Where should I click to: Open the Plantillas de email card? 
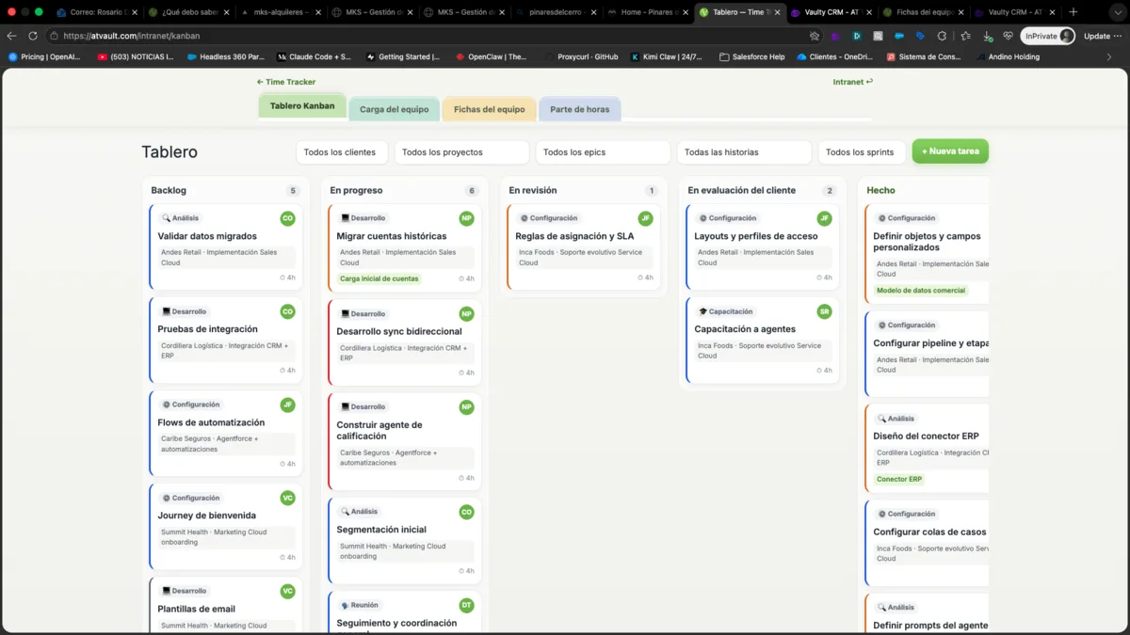226,607
